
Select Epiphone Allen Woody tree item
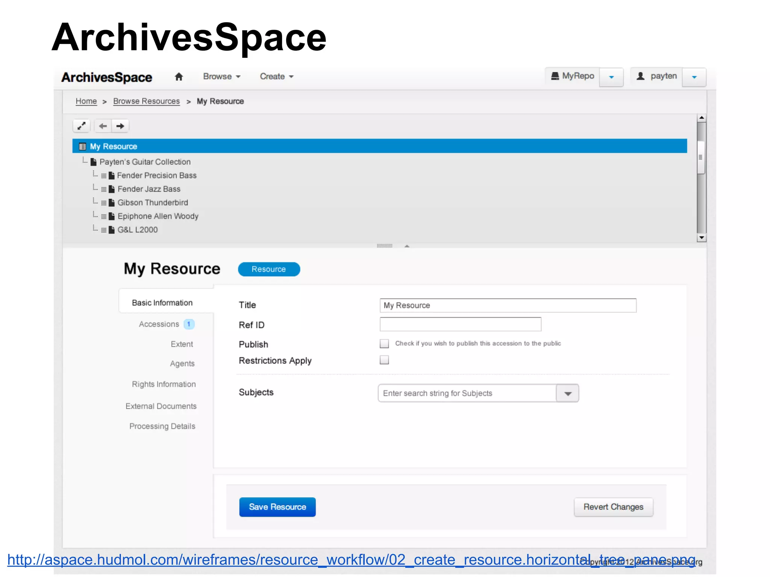[158, 216]
